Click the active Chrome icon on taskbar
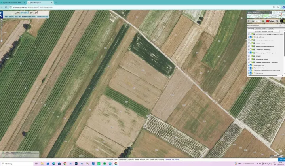 116,164
